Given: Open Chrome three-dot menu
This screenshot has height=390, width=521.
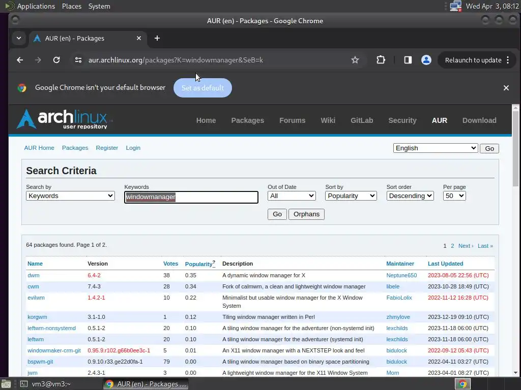Looking at the screenshot, I should (508, 60).
